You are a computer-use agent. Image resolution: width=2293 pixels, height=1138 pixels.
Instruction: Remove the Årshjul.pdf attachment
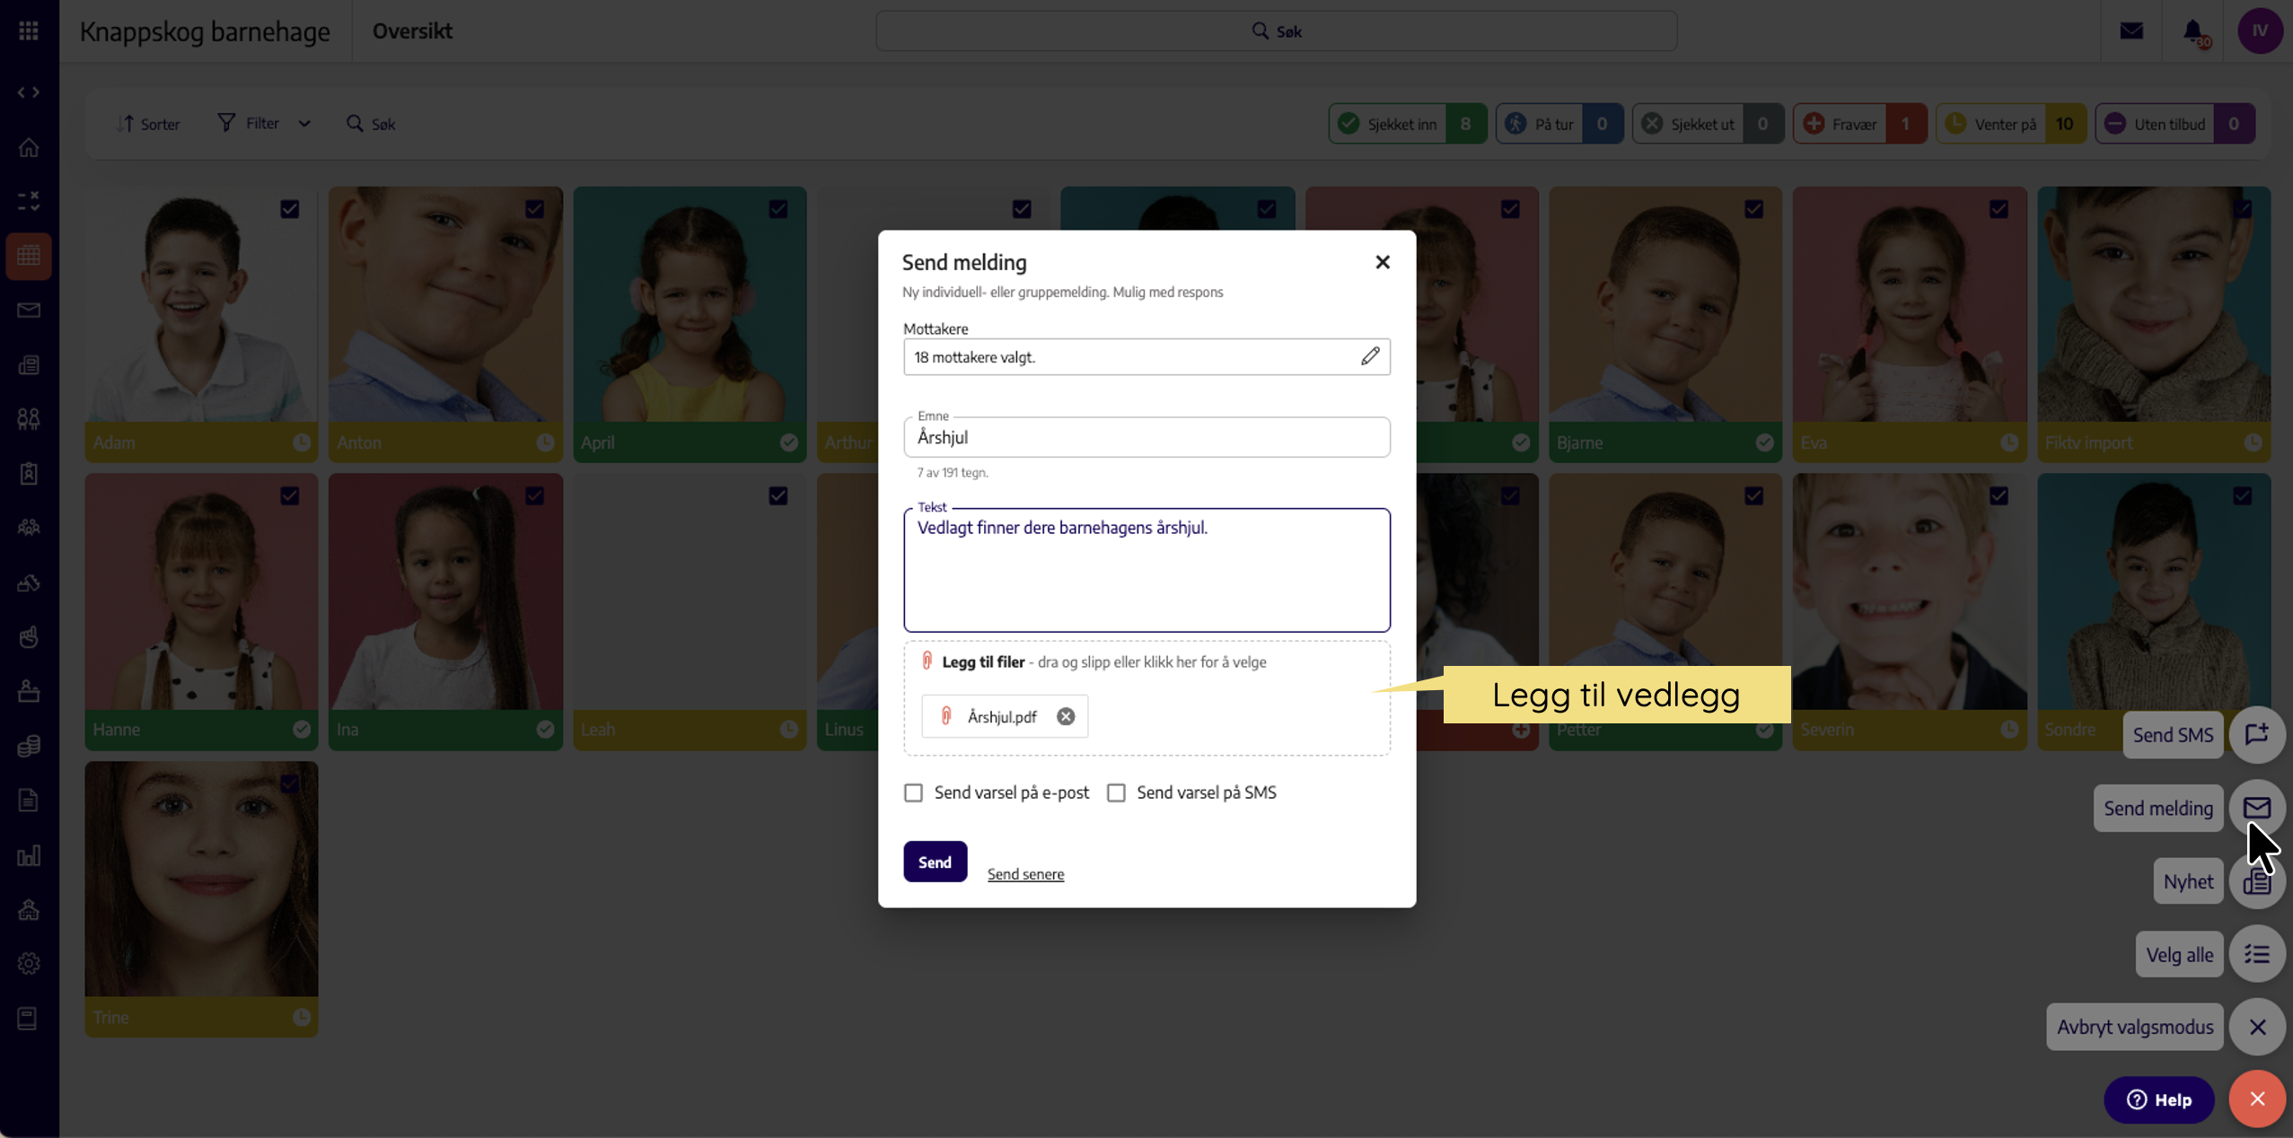pos(1066,716)
